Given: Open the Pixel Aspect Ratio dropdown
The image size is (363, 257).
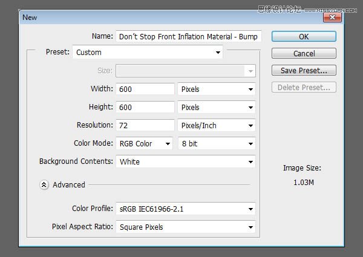Looking at the screenshot, I should (x=185, y=227).
